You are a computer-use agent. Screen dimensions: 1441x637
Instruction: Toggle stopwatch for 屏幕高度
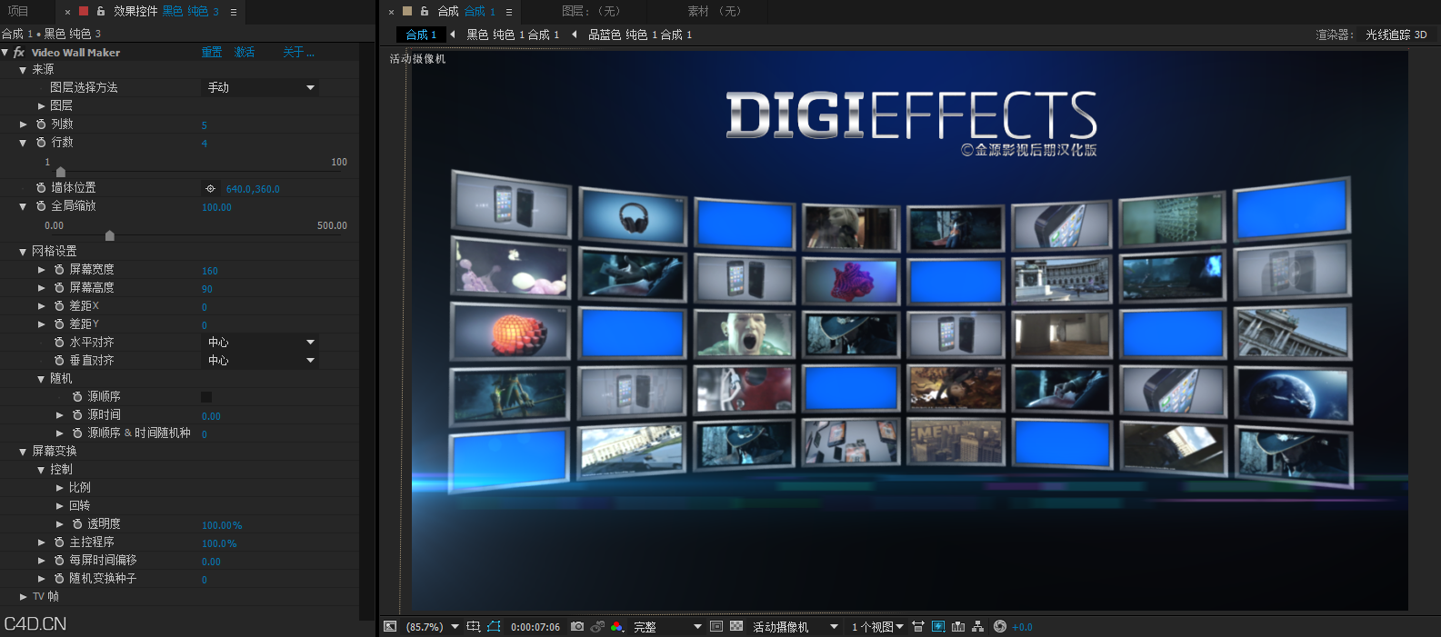click(59, 288)
